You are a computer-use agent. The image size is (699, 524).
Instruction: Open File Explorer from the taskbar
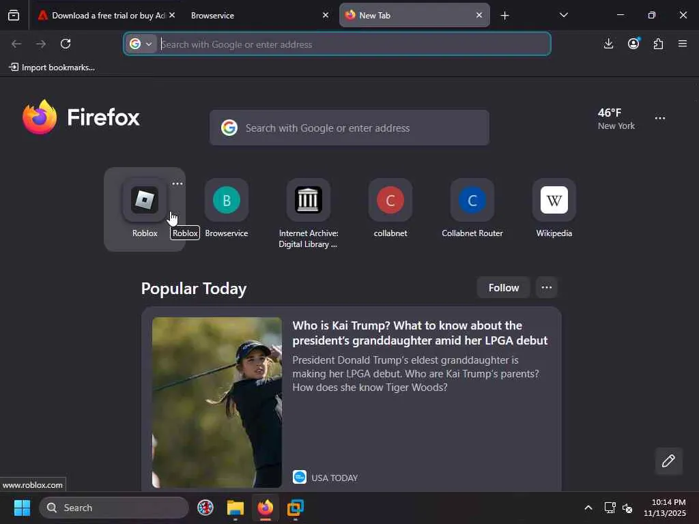click(x=235, y=508)
